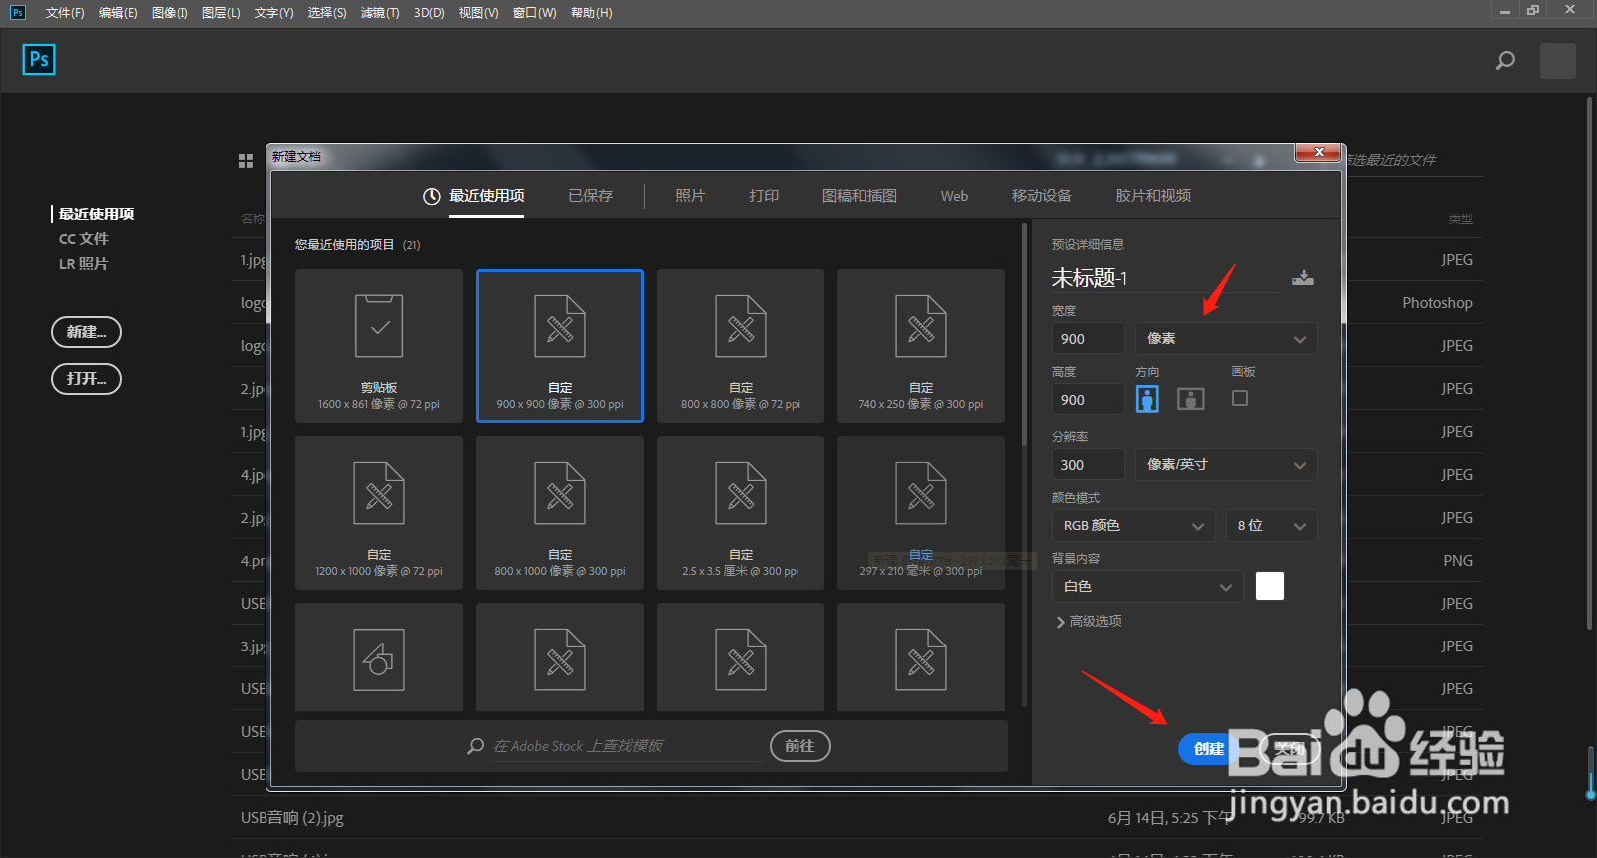
Task: Select portrait orientation icon
Action: point(1148,399)
